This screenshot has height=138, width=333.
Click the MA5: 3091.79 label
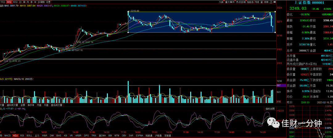[11, 6]
